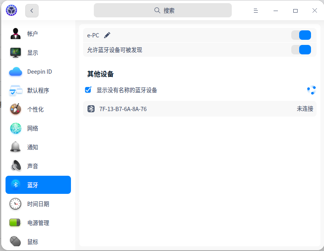This screenshot has height=251, width=324.
Task: Uncheck 显示没有名称的蓝牙设备
Action: coord(88,90)
